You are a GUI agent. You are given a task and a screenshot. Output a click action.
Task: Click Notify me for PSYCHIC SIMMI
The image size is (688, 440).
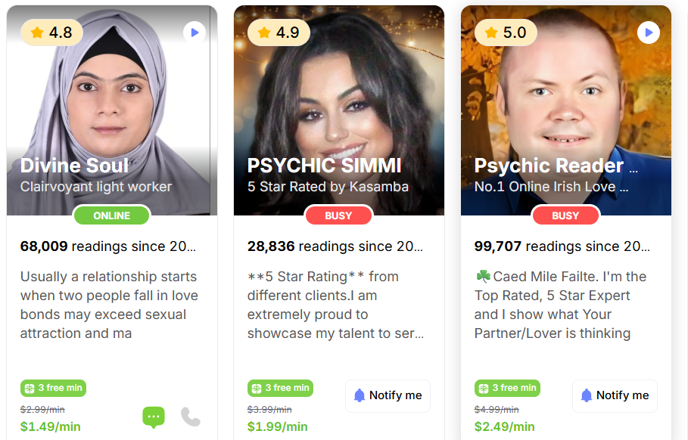(x=388, y=395)
